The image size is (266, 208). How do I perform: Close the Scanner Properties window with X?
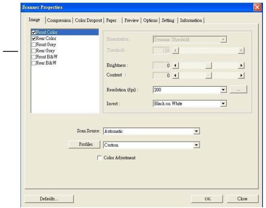pyautogui.click(x=257, y=7)
